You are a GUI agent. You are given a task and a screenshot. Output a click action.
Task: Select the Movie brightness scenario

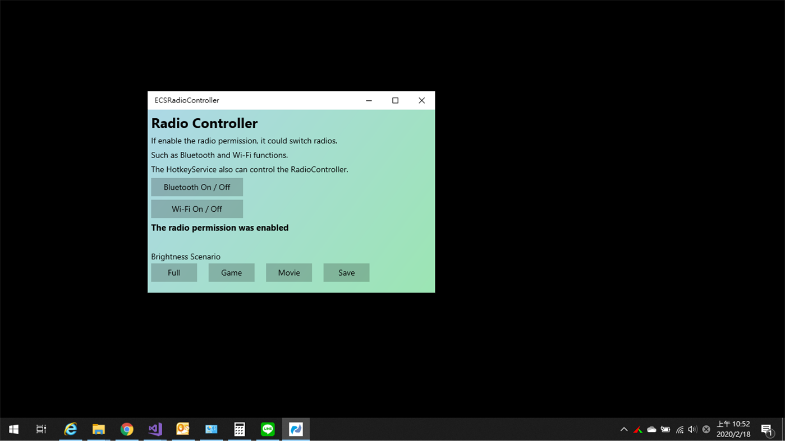tap(288, 272)
